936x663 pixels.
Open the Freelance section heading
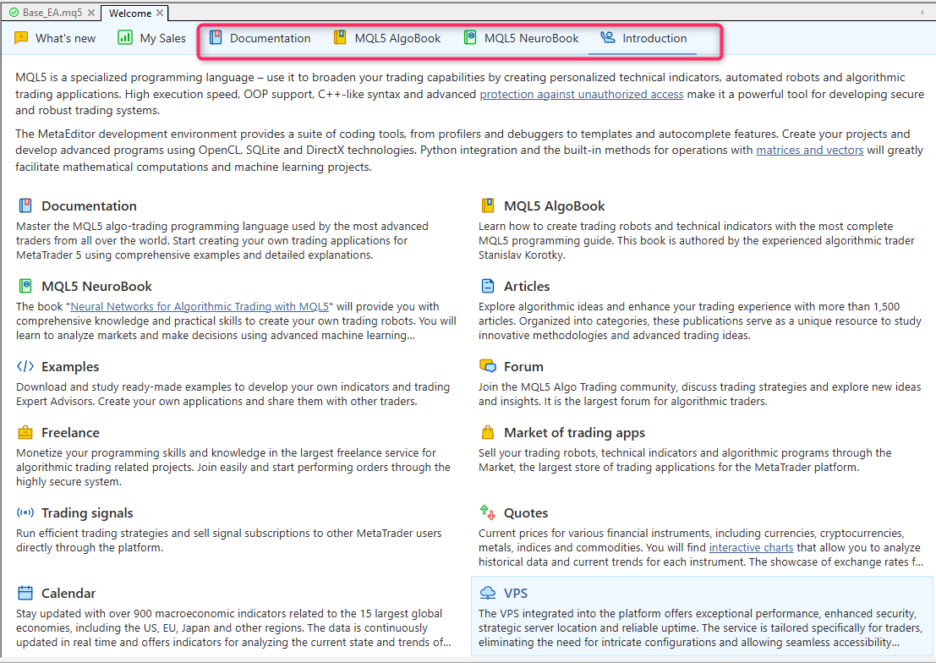(70, 432)
